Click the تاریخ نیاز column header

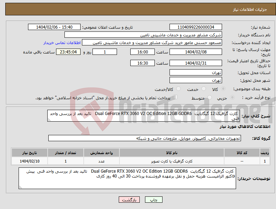coord(29,153)
